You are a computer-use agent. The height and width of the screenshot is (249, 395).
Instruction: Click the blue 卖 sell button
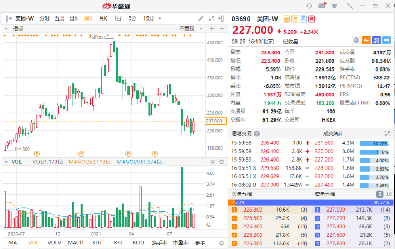pos(377,40)
